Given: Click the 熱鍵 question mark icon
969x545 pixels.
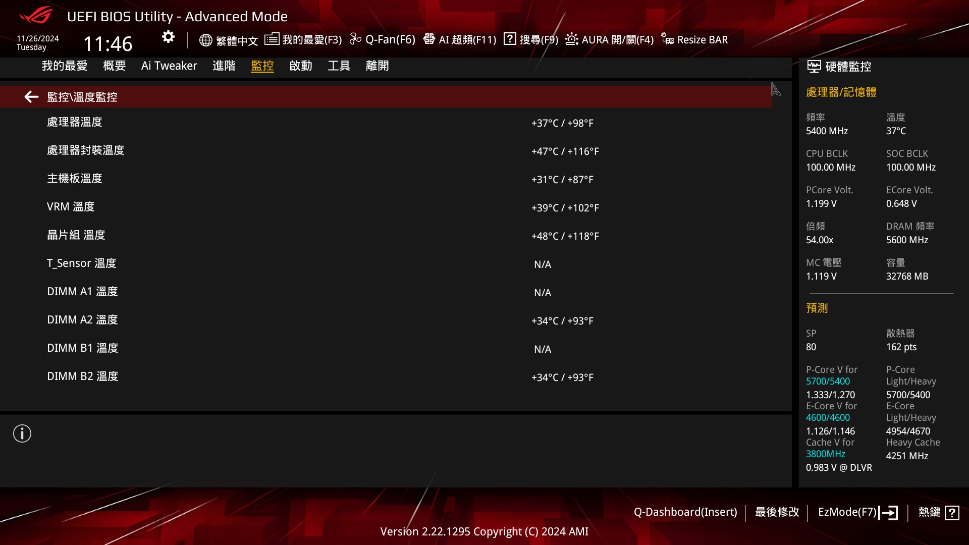Looking at the screenshot, I should (952, 513).
